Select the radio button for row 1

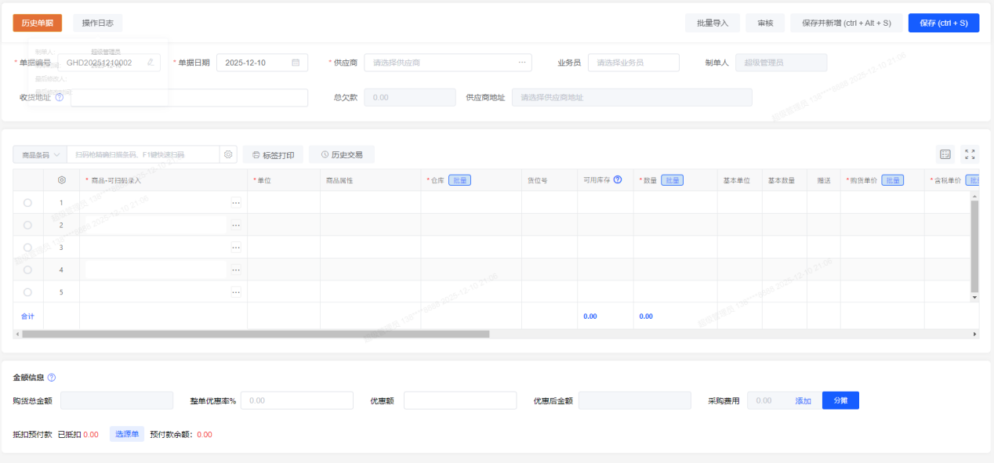(28, 203)
